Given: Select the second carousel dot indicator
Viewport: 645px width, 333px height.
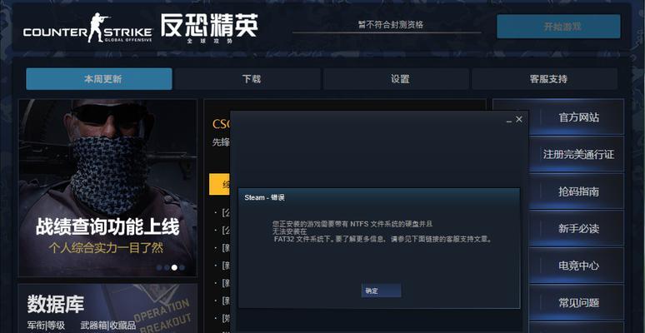Looking at the screenshot, I should (x=167, y=267).
